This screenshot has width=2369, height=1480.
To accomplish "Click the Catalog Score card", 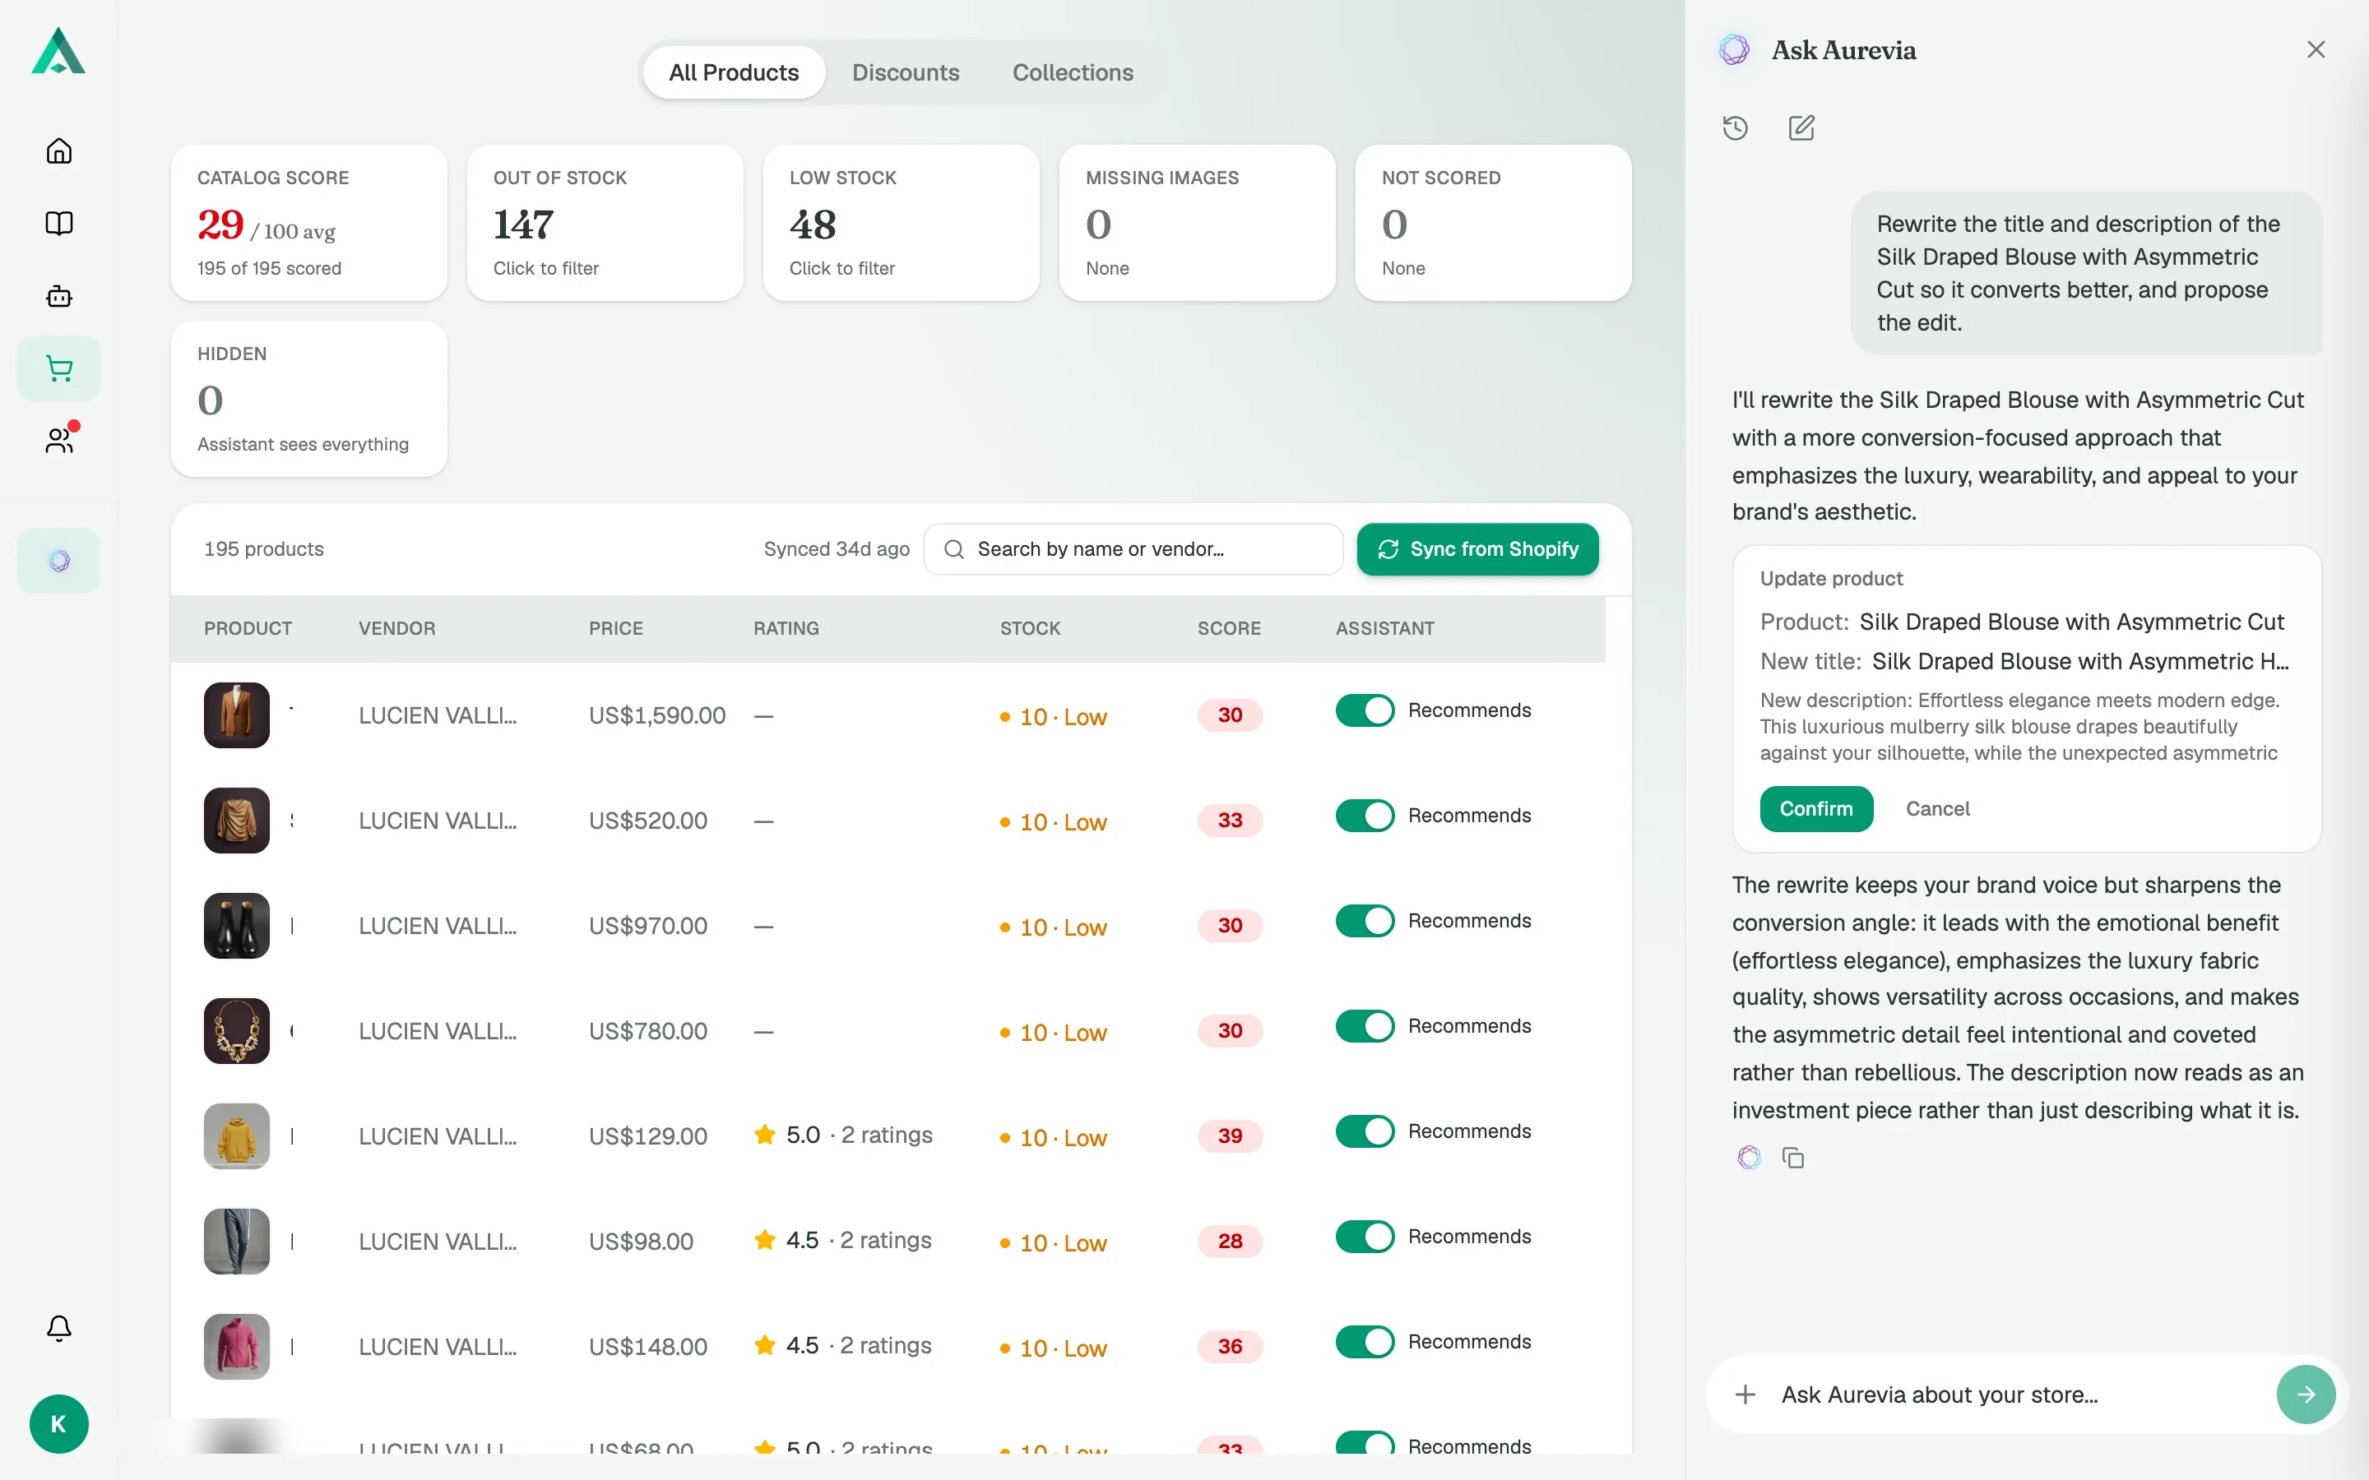I will 309,223.
